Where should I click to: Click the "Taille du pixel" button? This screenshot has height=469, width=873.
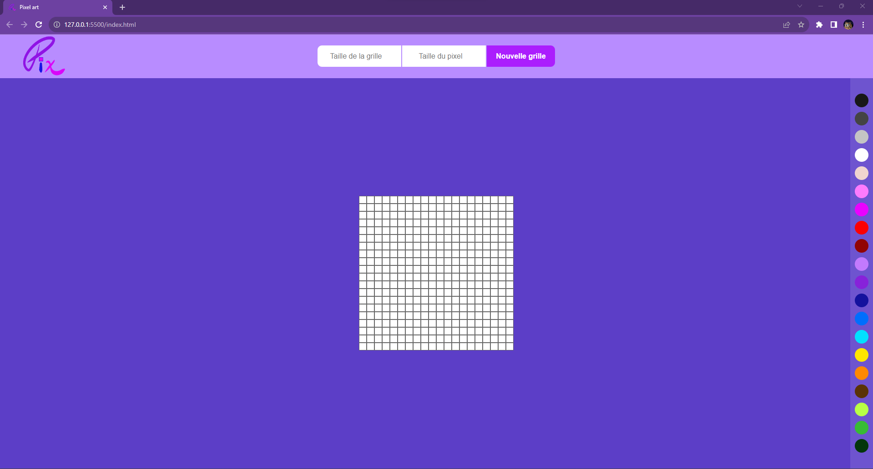point(440,56)
